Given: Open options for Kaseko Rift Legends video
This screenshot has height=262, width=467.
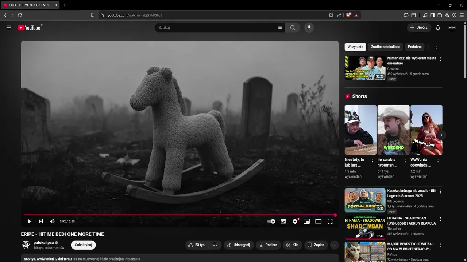Looking at the screenshot, I should tap(440, 191).
